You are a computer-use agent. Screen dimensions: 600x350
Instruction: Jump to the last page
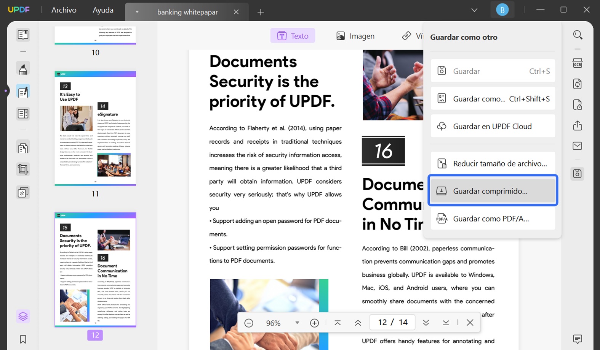point(446,323)
